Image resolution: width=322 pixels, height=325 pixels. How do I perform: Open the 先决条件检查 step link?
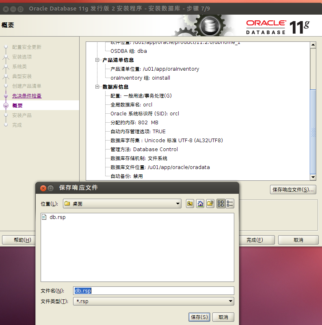[x=27, y=96]
